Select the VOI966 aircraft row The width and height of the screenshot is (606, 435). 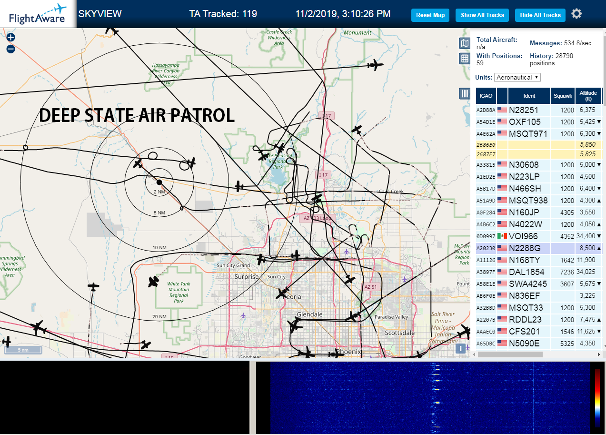(539, 236)
